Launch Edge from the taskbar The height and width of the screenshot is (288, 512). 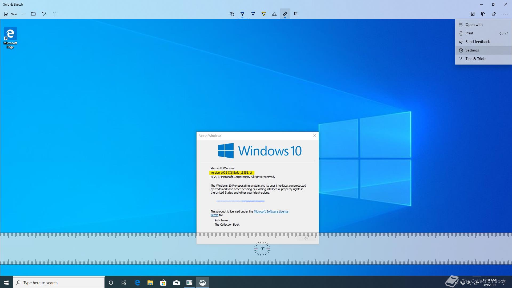tap(137, 283)
